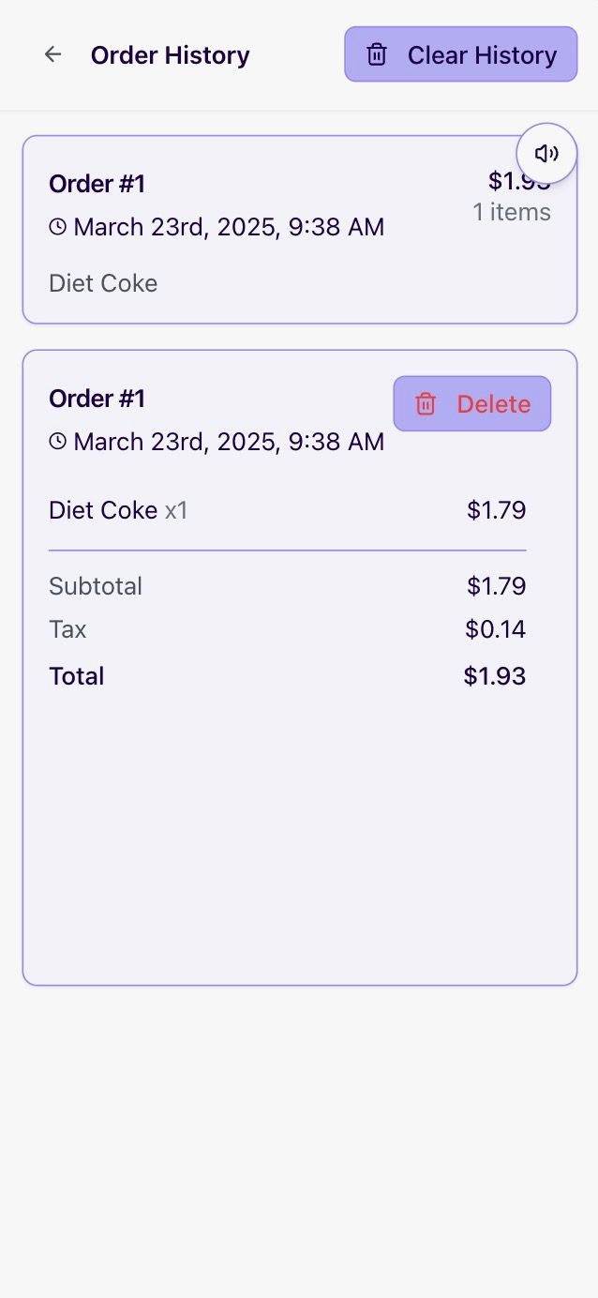The width and height of the screenshot is (598, 1298).
Task: Go back using the left arrow icon
Action: pos(53,54)
